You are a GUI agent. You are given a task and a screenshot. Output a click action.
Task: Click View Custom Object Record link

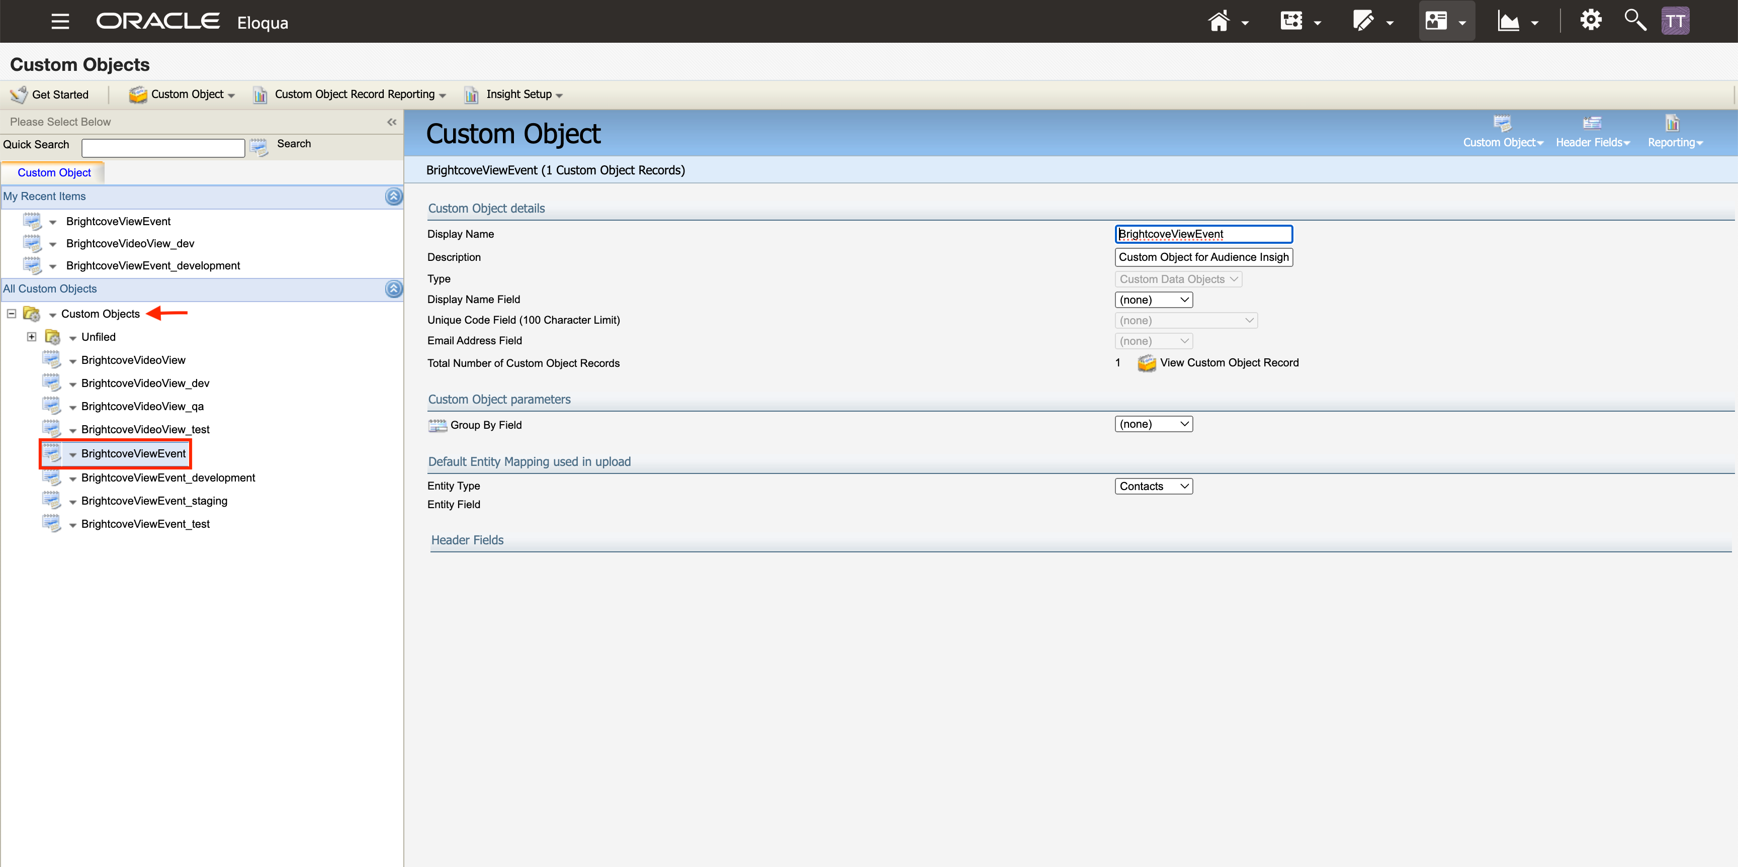(x=1229, y=363)
